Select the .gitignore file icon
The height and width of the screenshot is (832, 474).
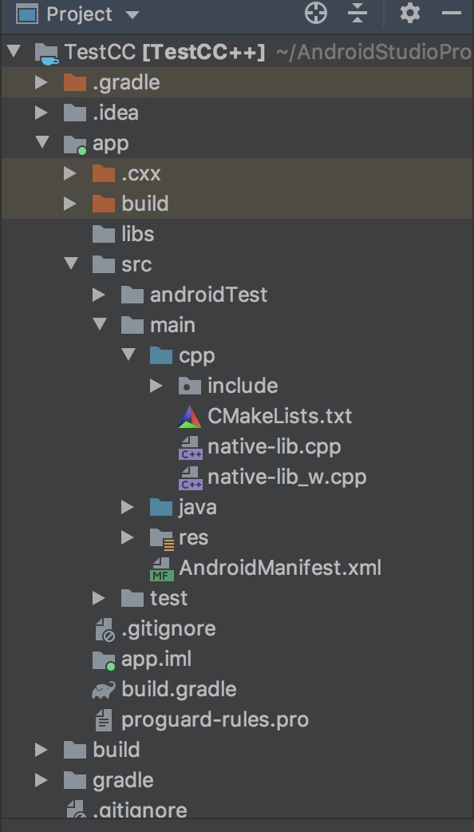pyautogui.click(x=104, y=628)
